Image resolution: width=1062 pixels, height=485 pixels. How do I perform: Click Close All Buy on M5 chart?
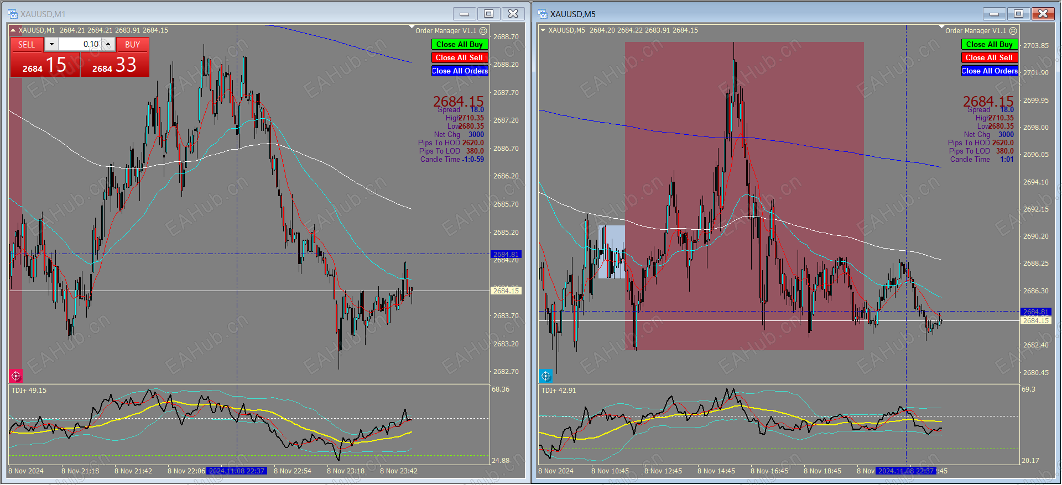tap(990, 44)
